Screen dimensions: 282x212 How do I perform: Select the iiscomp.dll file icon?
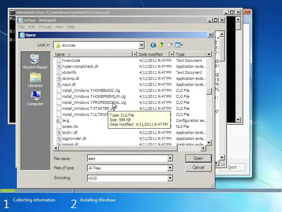click(59, 78)
